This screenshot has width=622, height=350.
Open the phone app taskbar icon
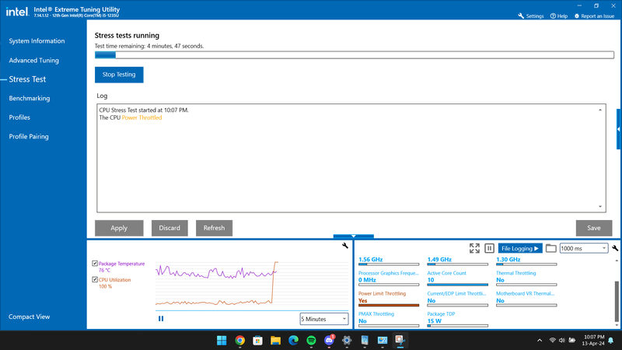(x=365, y=341)
